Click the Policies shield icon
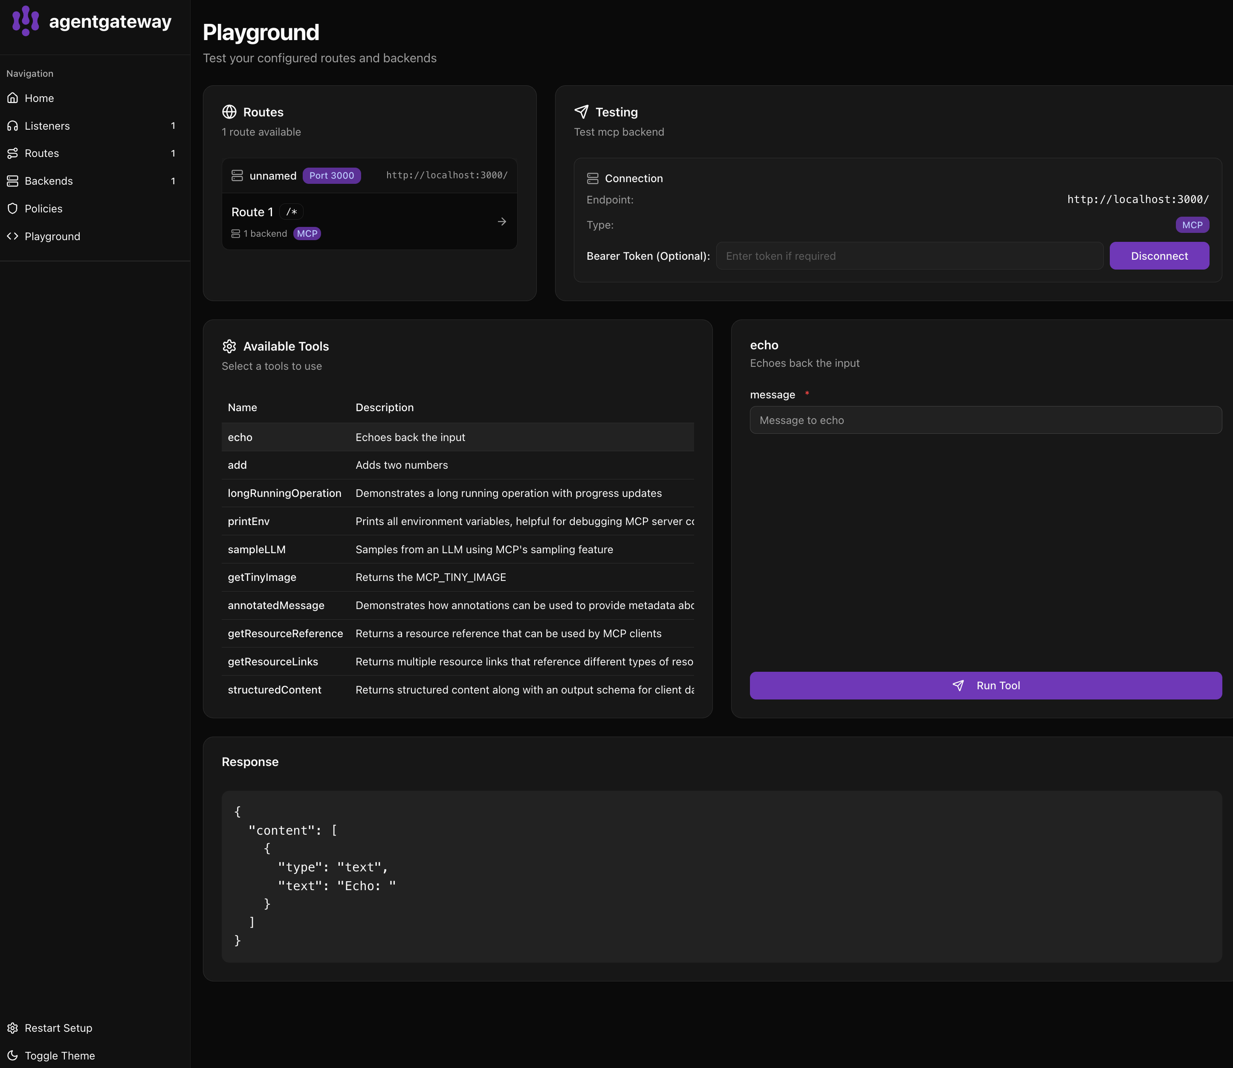This screenshot has width=1233, height=1068. tap(12, 209)
